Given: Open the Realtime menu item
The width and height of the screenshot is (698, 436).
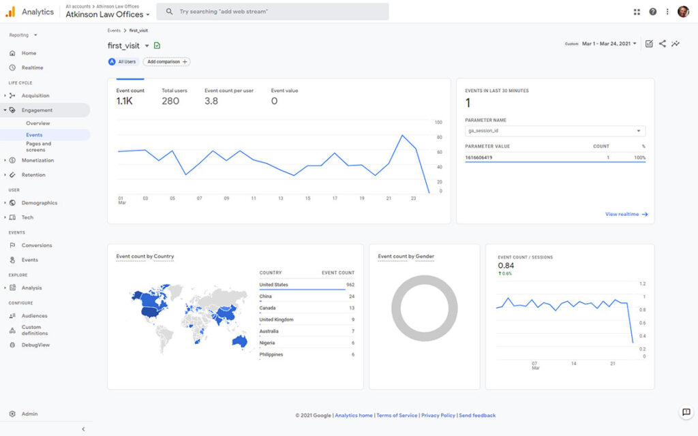Looking at the screenshot, I should 33,67.
